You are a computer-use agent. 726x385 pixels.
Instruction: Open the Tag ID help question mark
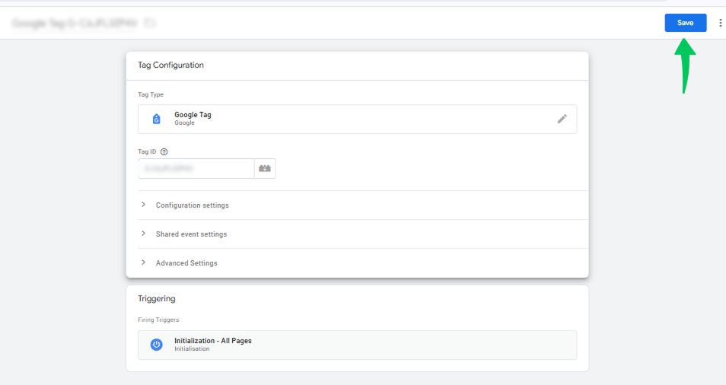(x=164, y=151)
